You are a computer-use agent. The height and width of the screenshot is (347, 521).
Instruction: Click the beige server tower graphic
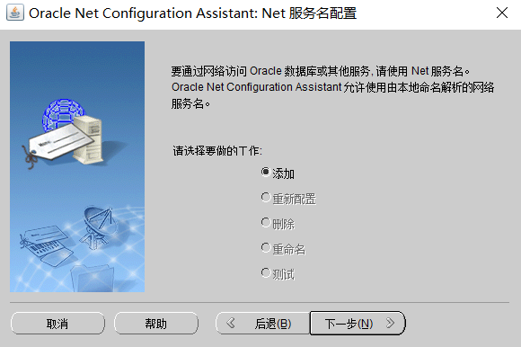89,139
